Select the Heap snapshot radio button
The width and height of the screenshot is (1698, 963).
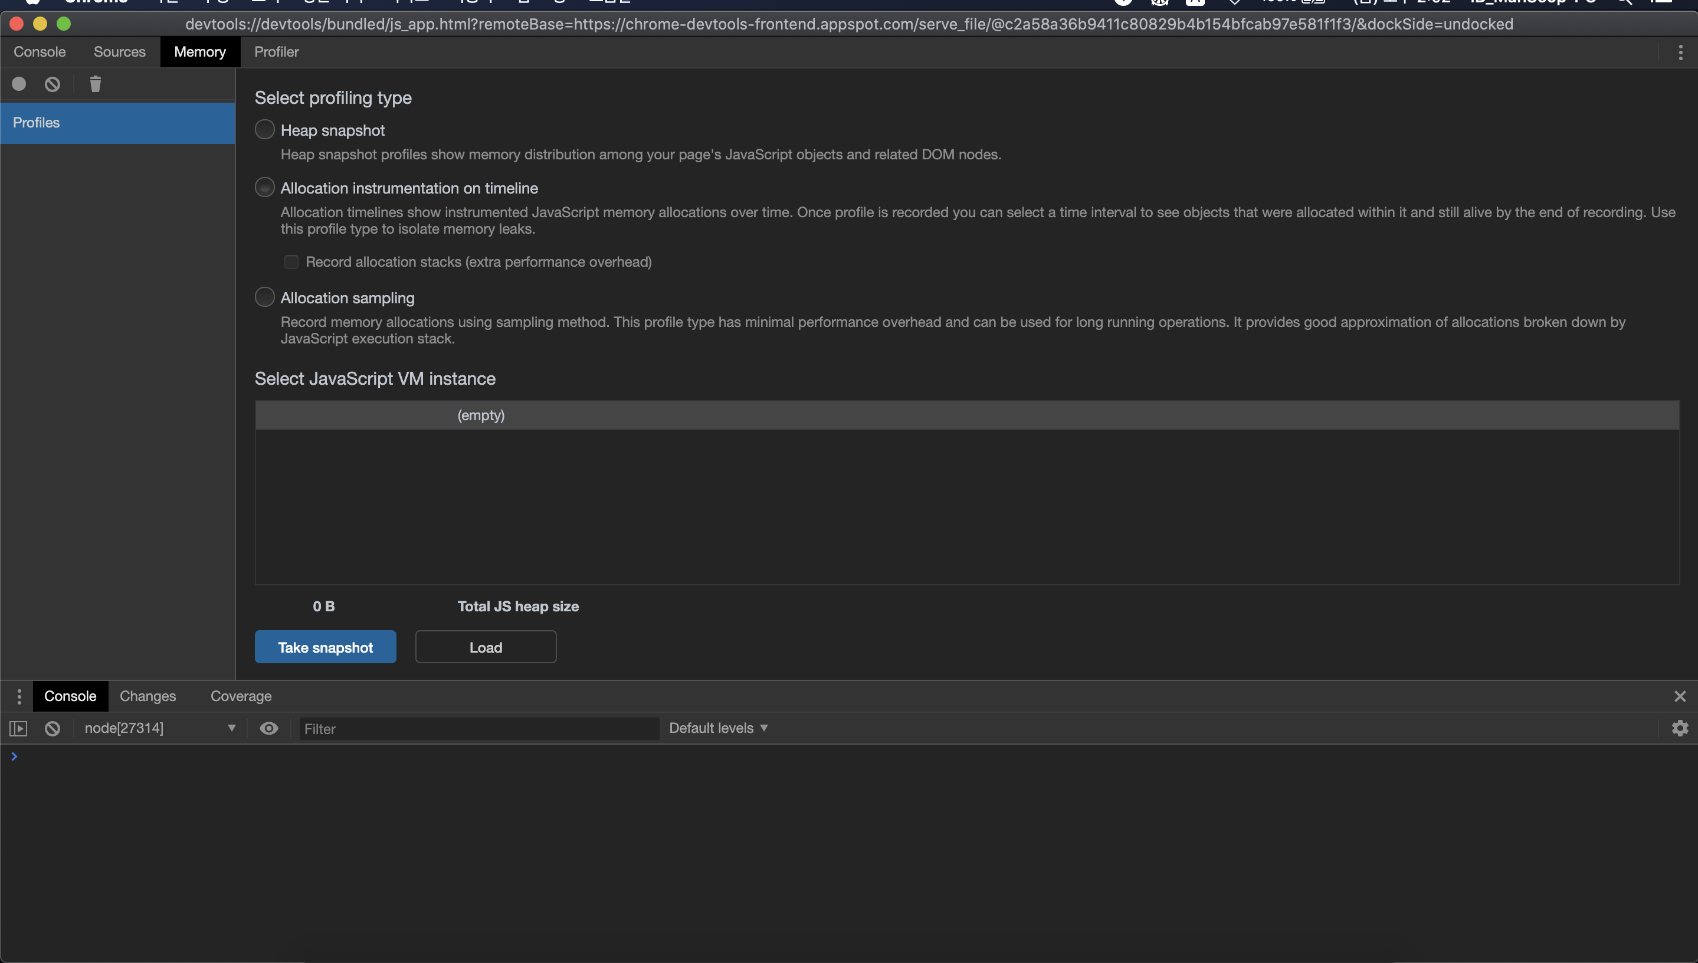coord(264,130)
